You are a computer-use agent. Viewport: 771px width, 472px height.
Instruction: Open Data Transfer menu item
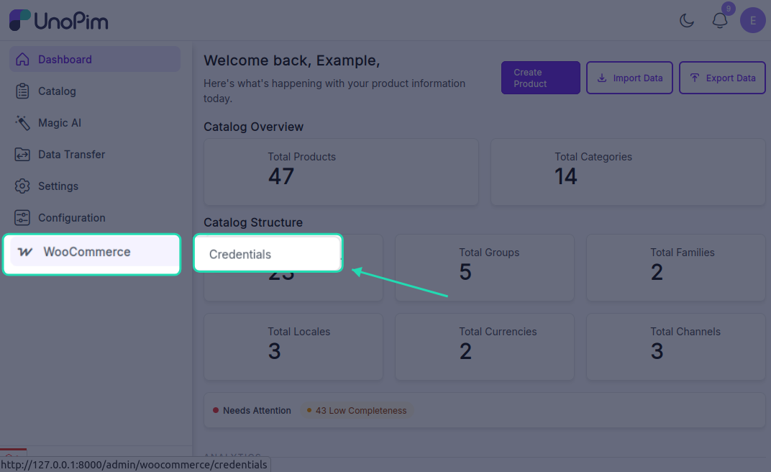point(95,155)
